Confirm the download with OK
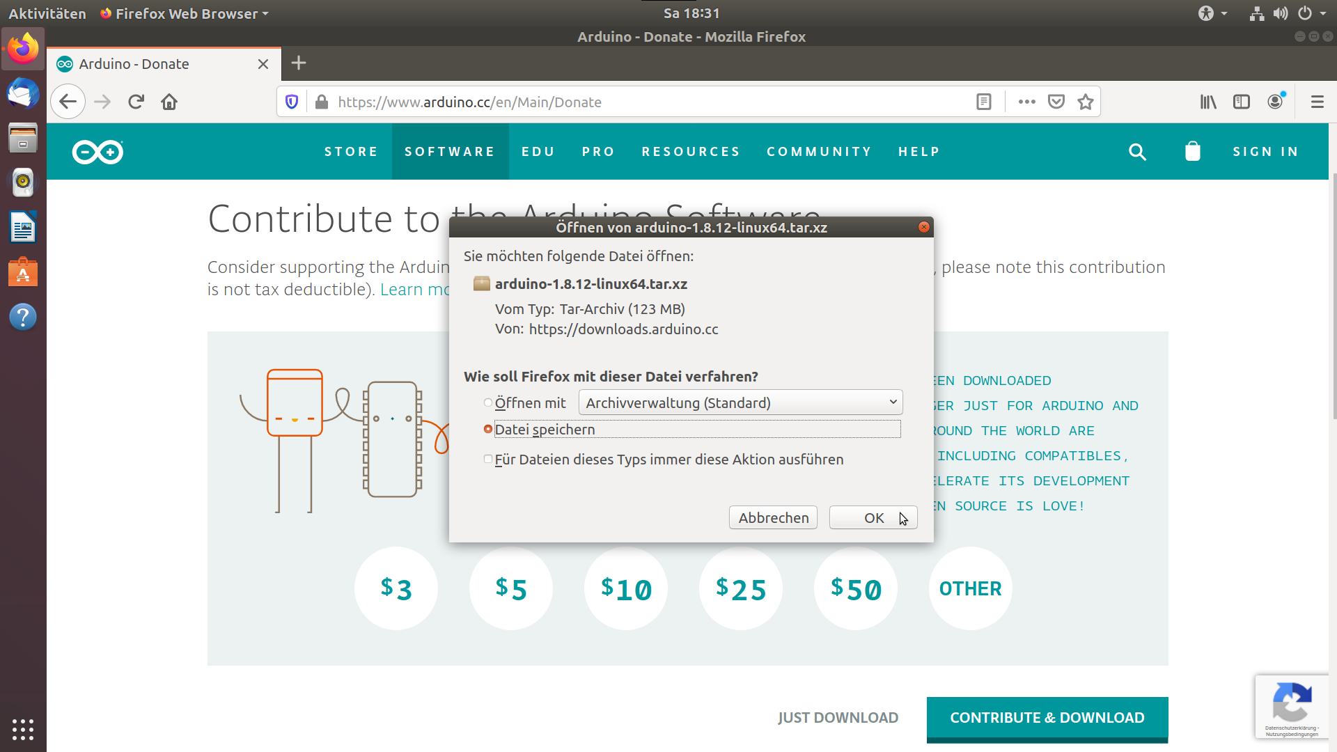The height and width of the screenshot is (752, 1337). click(873, 517)
